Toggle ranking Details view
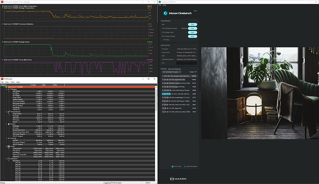The image size is (319, 184). (x=193, y=72)
